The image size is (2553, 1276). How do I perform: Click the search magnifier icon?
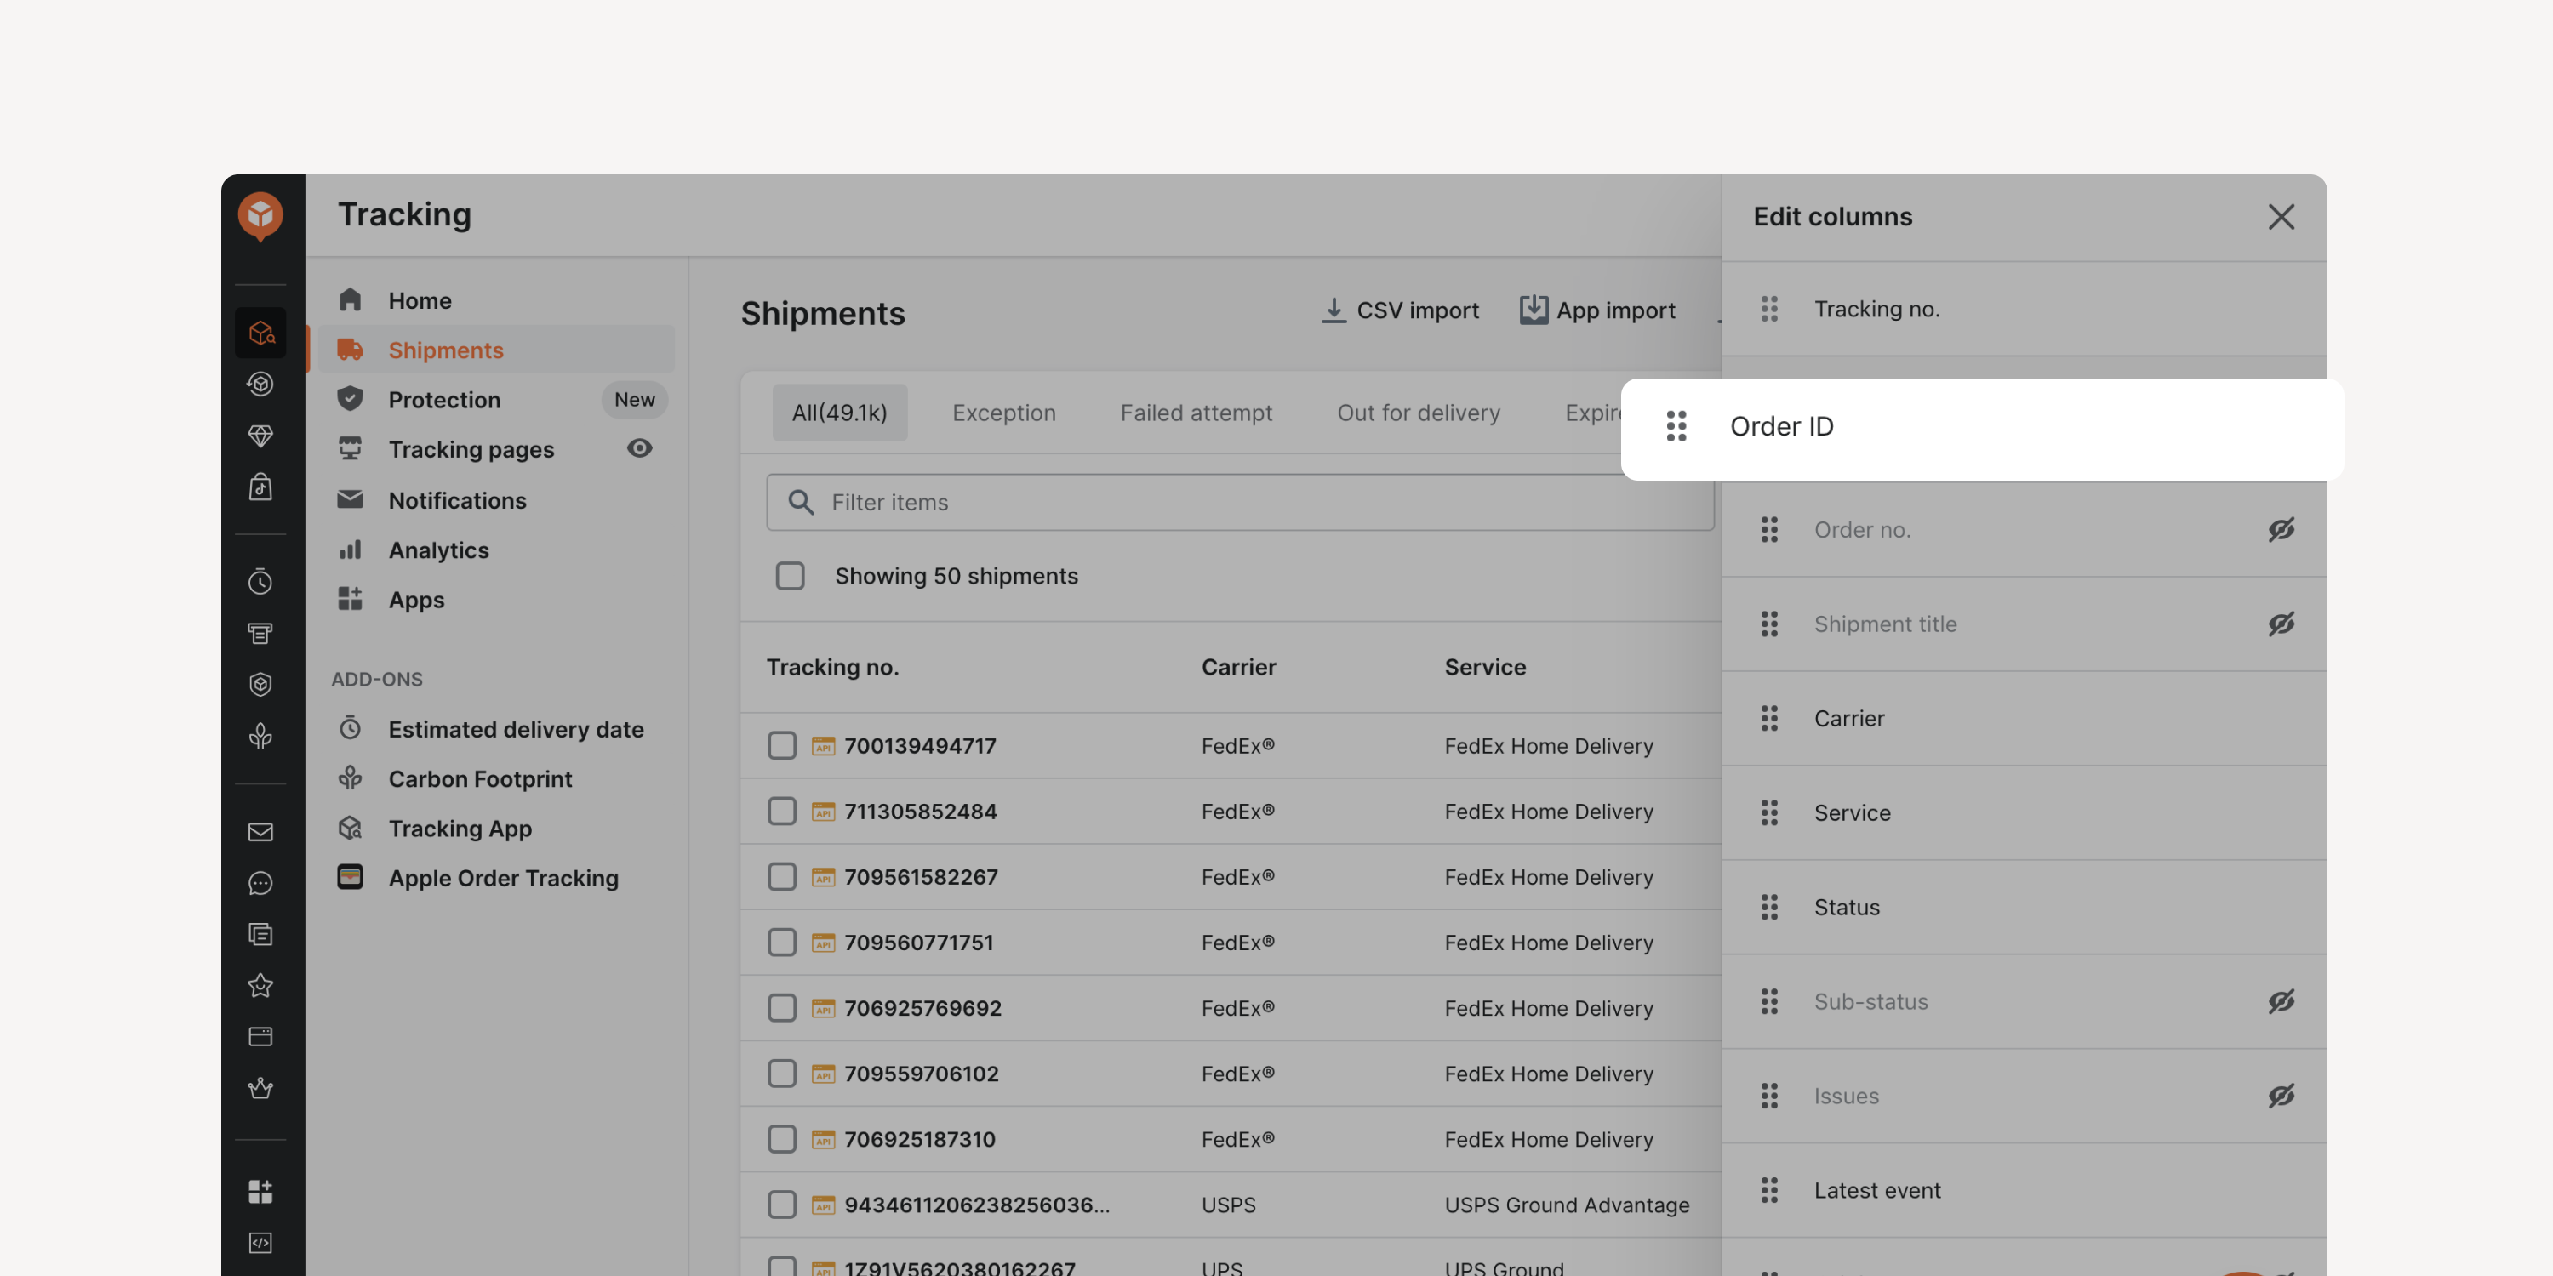point(801,502)
